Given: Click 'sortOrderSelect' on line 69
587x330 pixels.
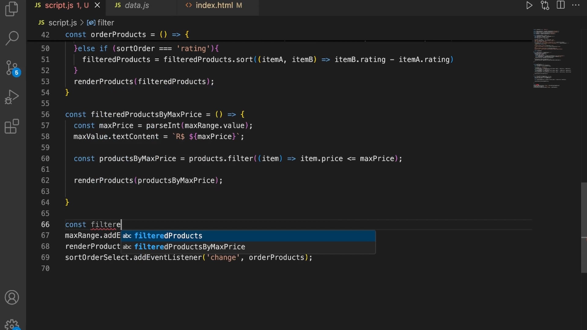Looking at the screenshot, I should (x=97, y=257).
